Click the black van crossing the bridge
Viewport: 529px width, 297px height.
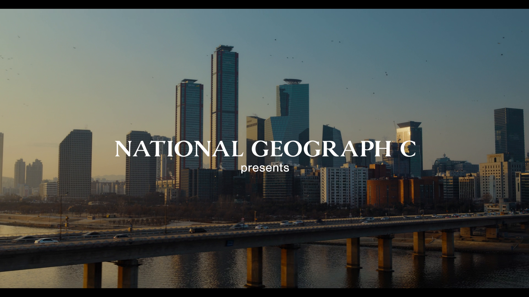198,230
